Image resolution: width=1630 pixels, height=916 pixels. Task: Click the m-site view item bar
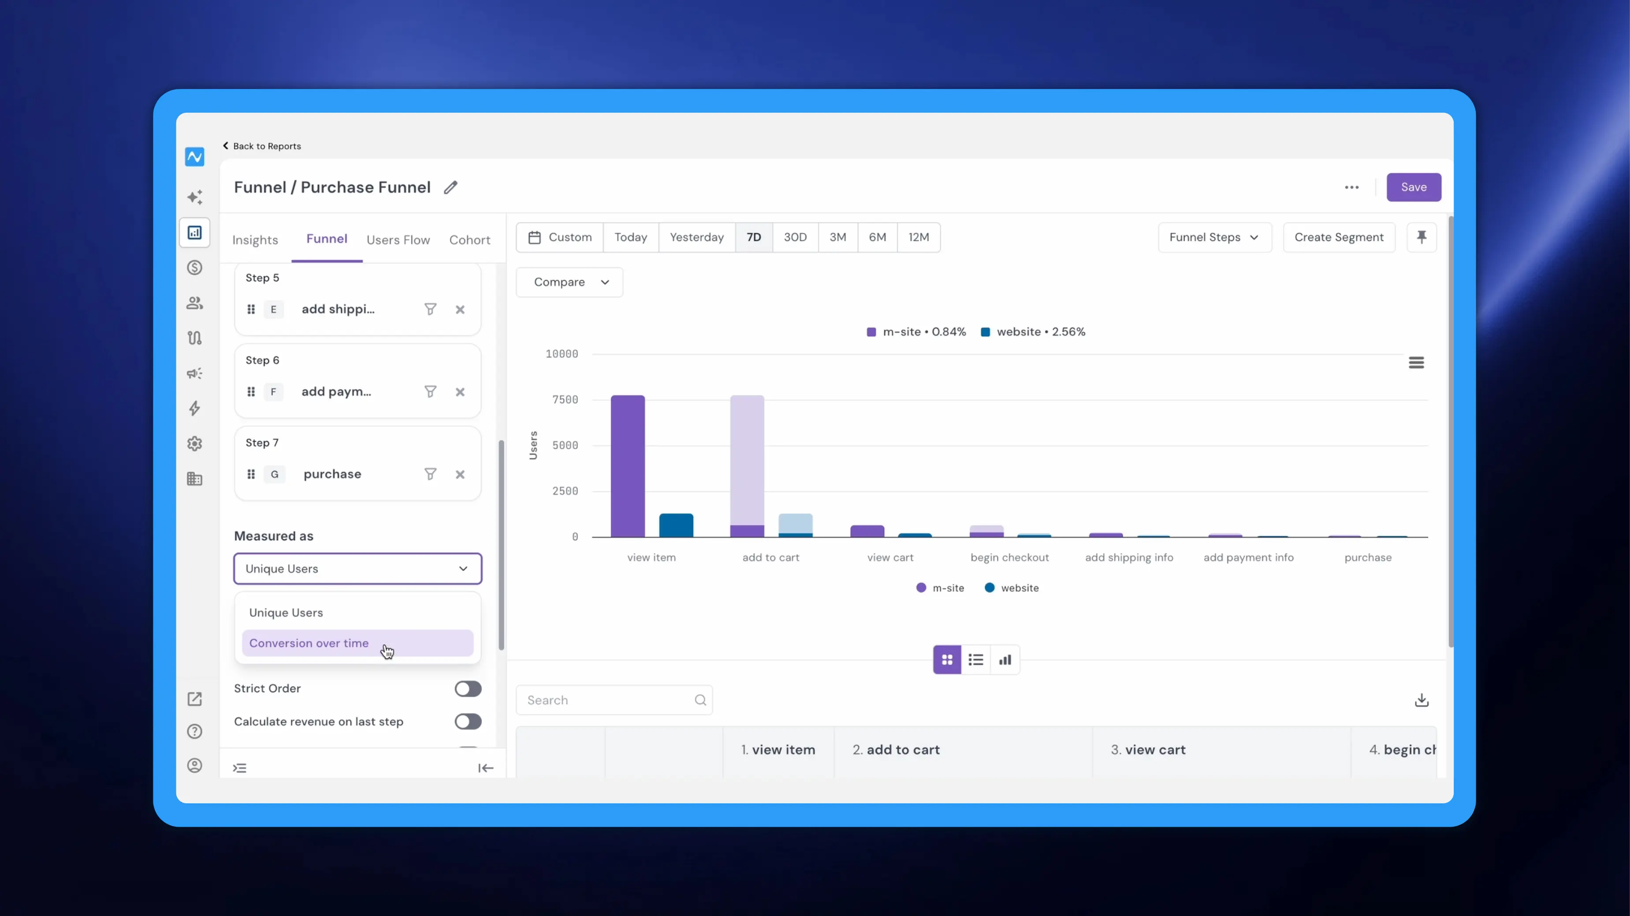(x=628, y=466)
